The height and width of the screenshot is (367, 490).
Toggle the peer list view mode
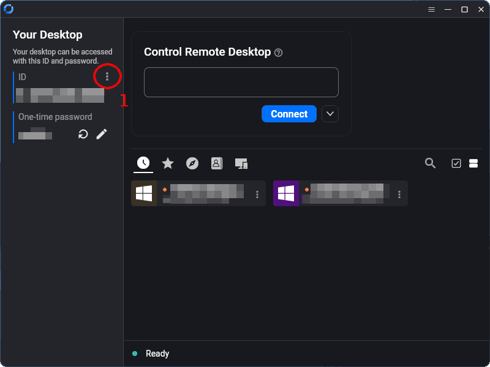click(473, 163)
